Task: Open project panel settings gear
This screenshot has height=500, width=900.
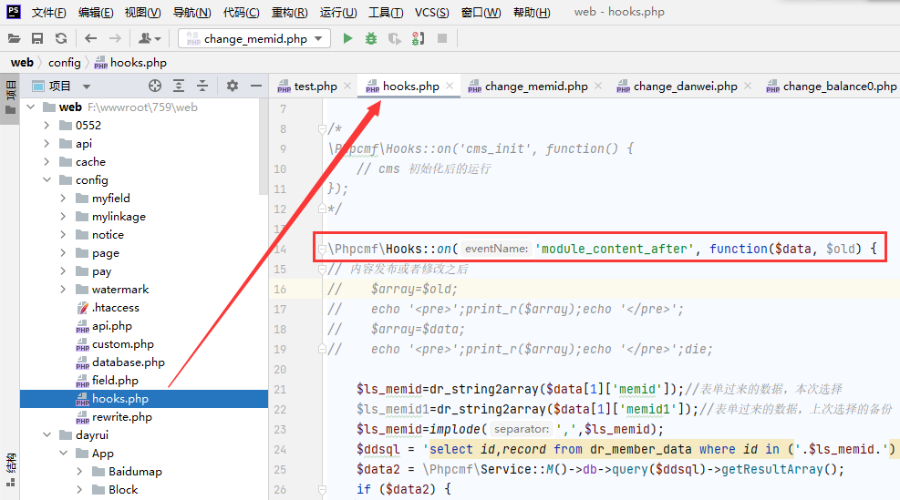Action: pyautogui.click(x=232, y=86)
